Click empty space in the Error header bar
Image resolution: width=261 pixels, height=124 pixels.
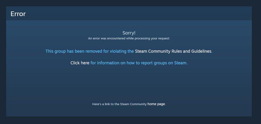133,14
